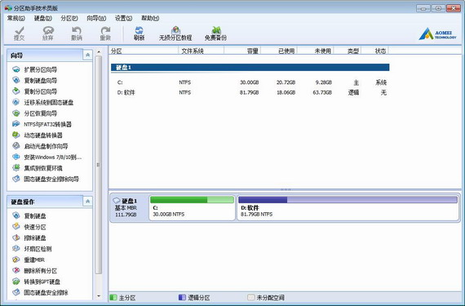The height and width of the screenshot is (306, 465).
Task: Sort by the 状态 column header
Action: [374, 51]
